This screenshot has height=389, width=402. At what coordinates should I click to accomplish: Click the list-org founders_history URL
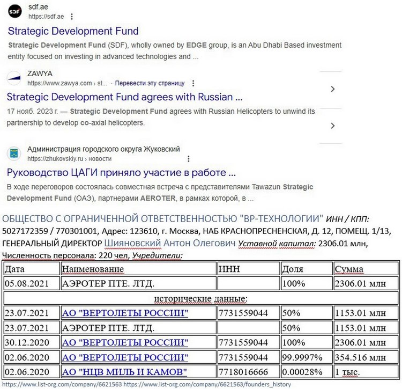(207, 384)
